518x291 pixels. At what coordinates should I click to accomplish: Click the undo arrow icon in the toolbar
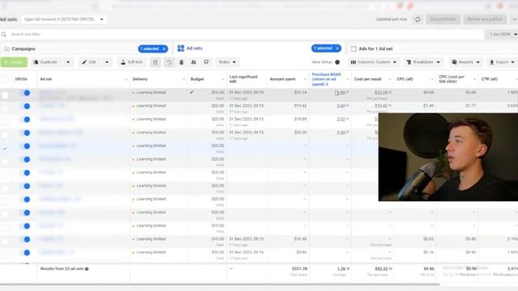169,62
